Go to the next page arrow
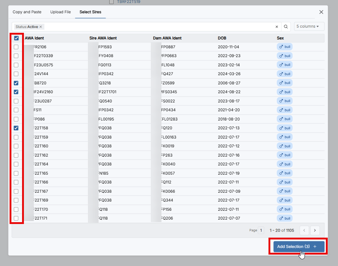The image size is (338, 266). pos(315,230)
